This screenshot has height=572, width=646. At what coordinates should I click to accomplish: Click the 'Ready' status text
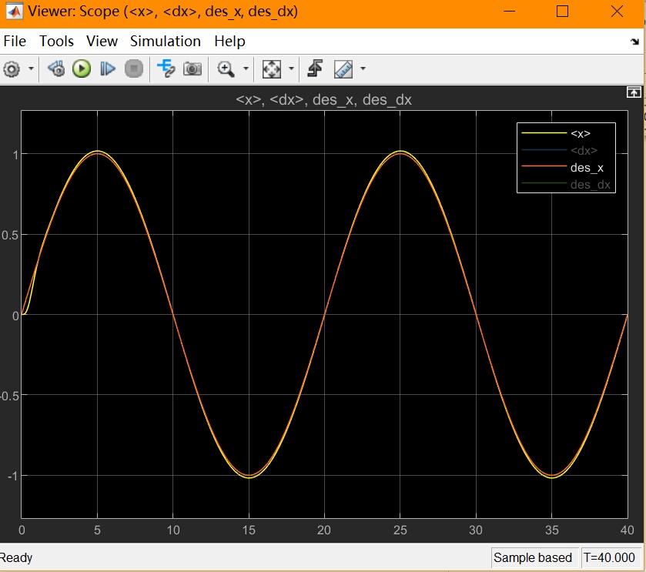tap(15, 557)
